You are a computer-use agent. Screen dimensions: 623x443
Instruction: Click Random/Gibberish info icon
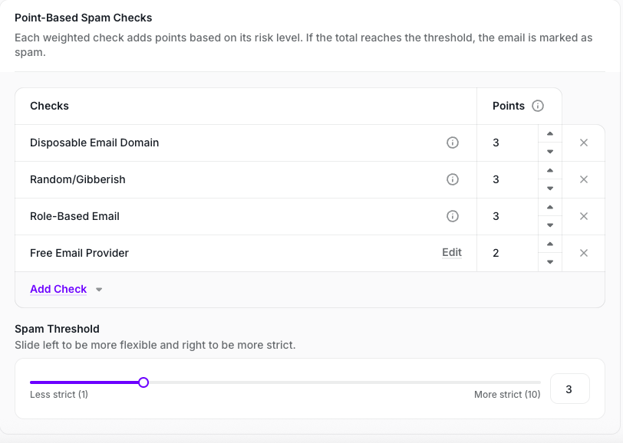tap(453, 179)
